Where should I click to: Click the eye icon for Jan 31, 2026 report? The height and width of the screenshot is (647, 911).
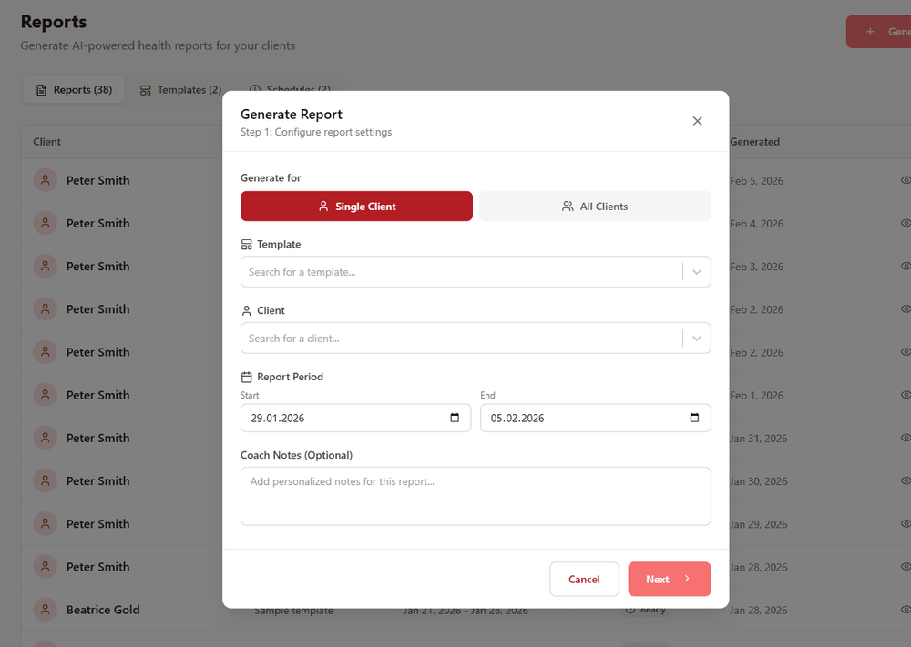(906, 438)
